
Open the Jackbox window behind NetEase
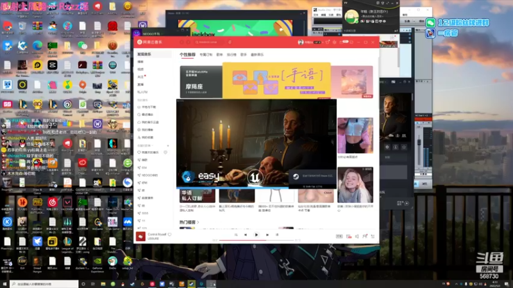coord(235,24)
